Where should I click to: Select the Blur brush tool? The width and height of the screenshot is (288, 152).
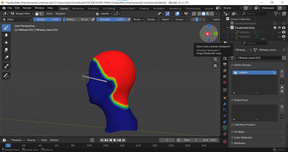click(6, 35)
